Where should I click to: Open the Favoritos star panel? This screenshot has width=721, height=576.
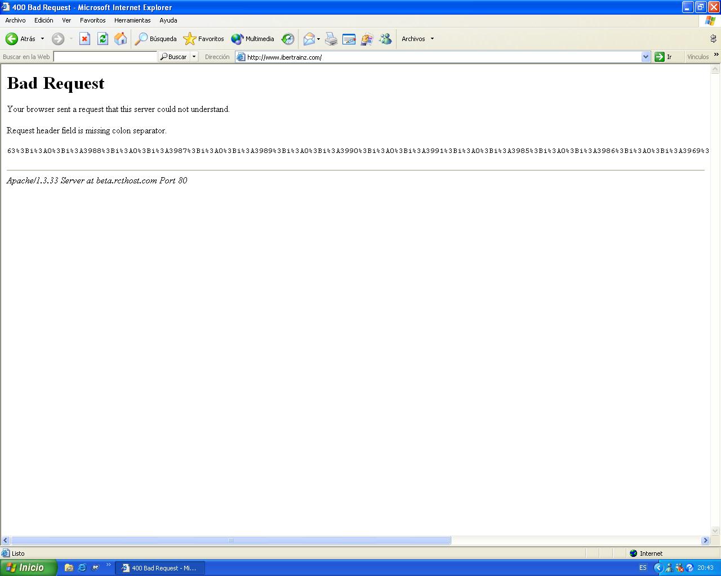pos(203,39)
